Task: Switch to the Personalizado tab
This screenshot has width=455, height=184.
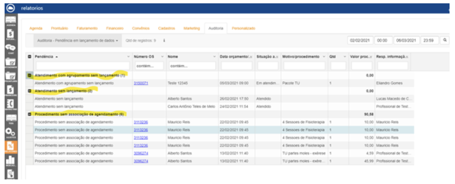Action: tap(243, 28)
